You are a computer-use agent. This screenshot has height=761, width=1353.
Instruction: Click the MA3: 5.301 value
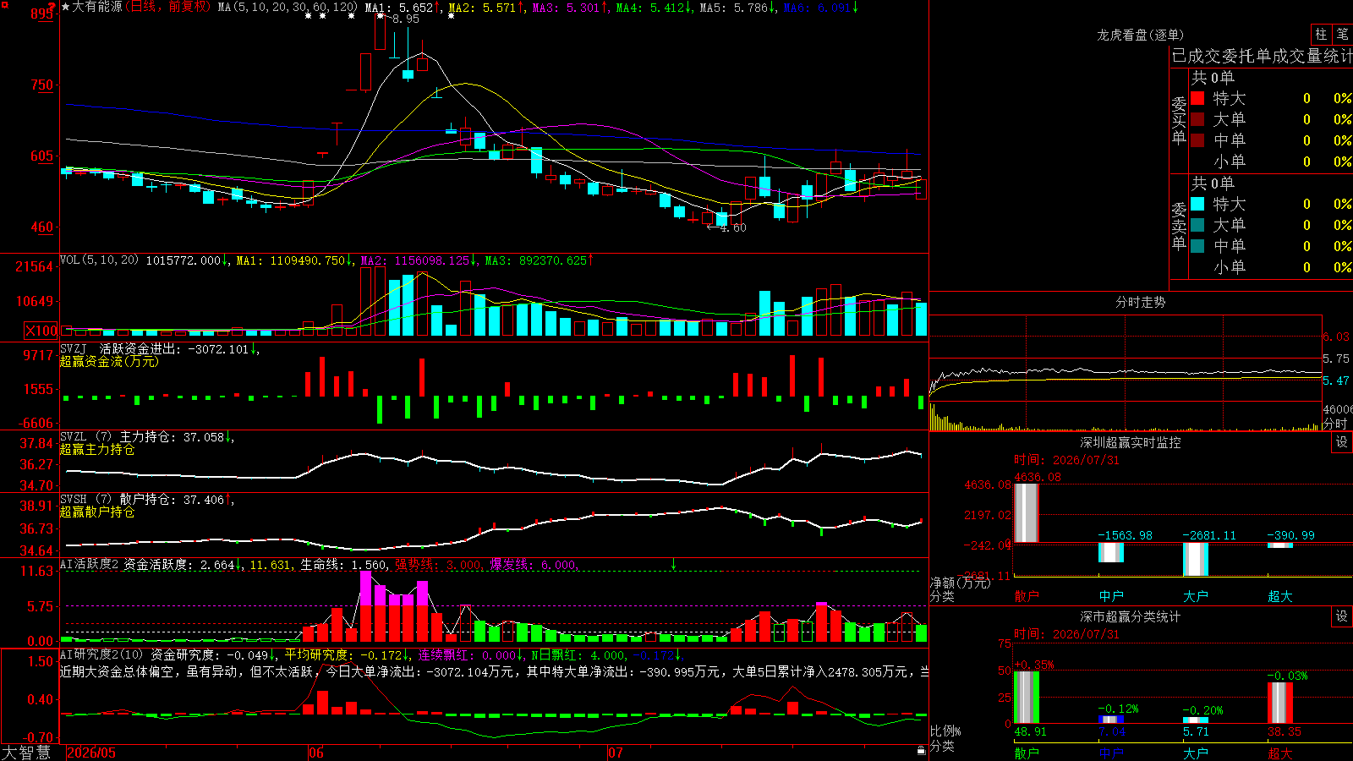(x=566, y=8)
